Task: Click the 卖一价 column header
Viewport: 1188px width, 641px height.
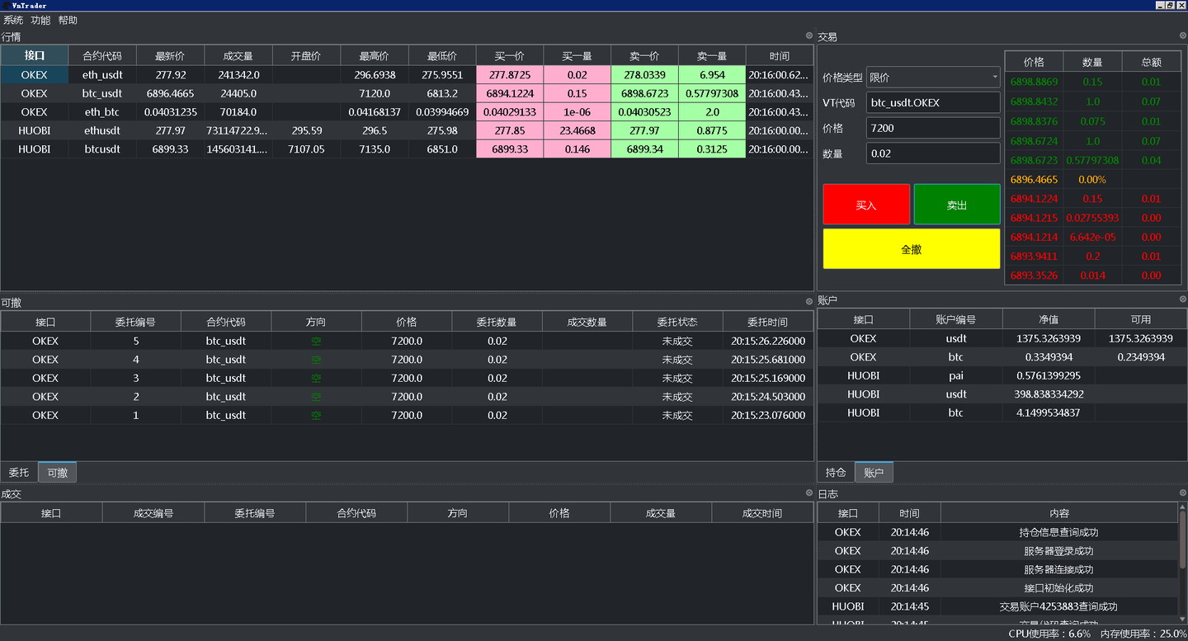Action: (x=645, y=56)
